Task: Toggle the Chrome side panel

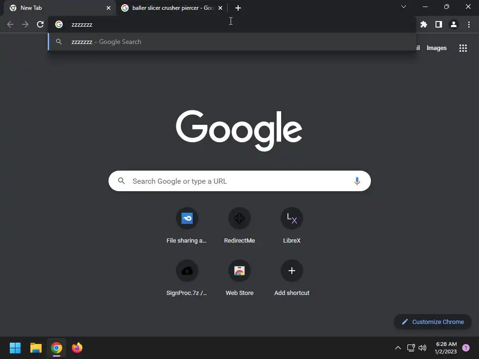Action: click(x=439, y=24)
